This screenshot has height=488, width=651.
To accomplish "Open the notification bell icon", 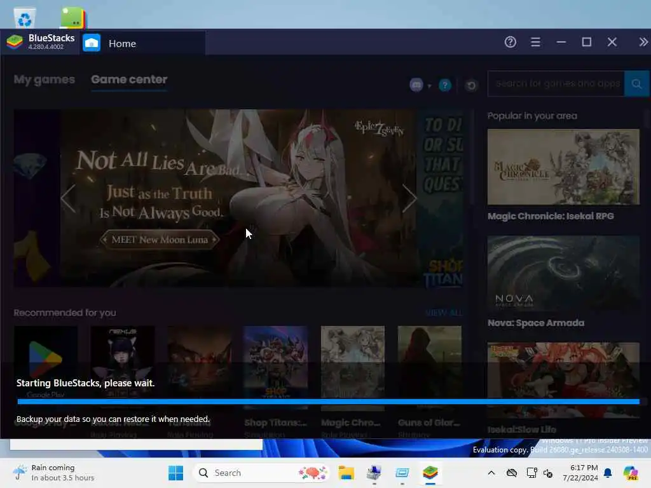I will 608,473.
